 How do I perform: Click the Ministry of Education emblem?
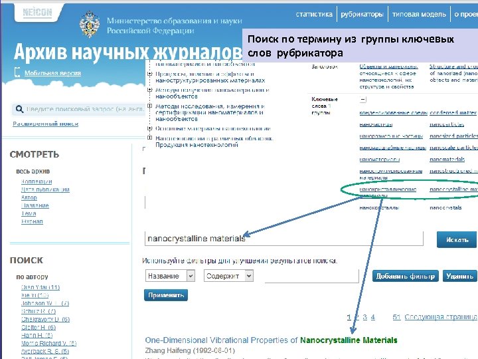click(x=90, y=25)
